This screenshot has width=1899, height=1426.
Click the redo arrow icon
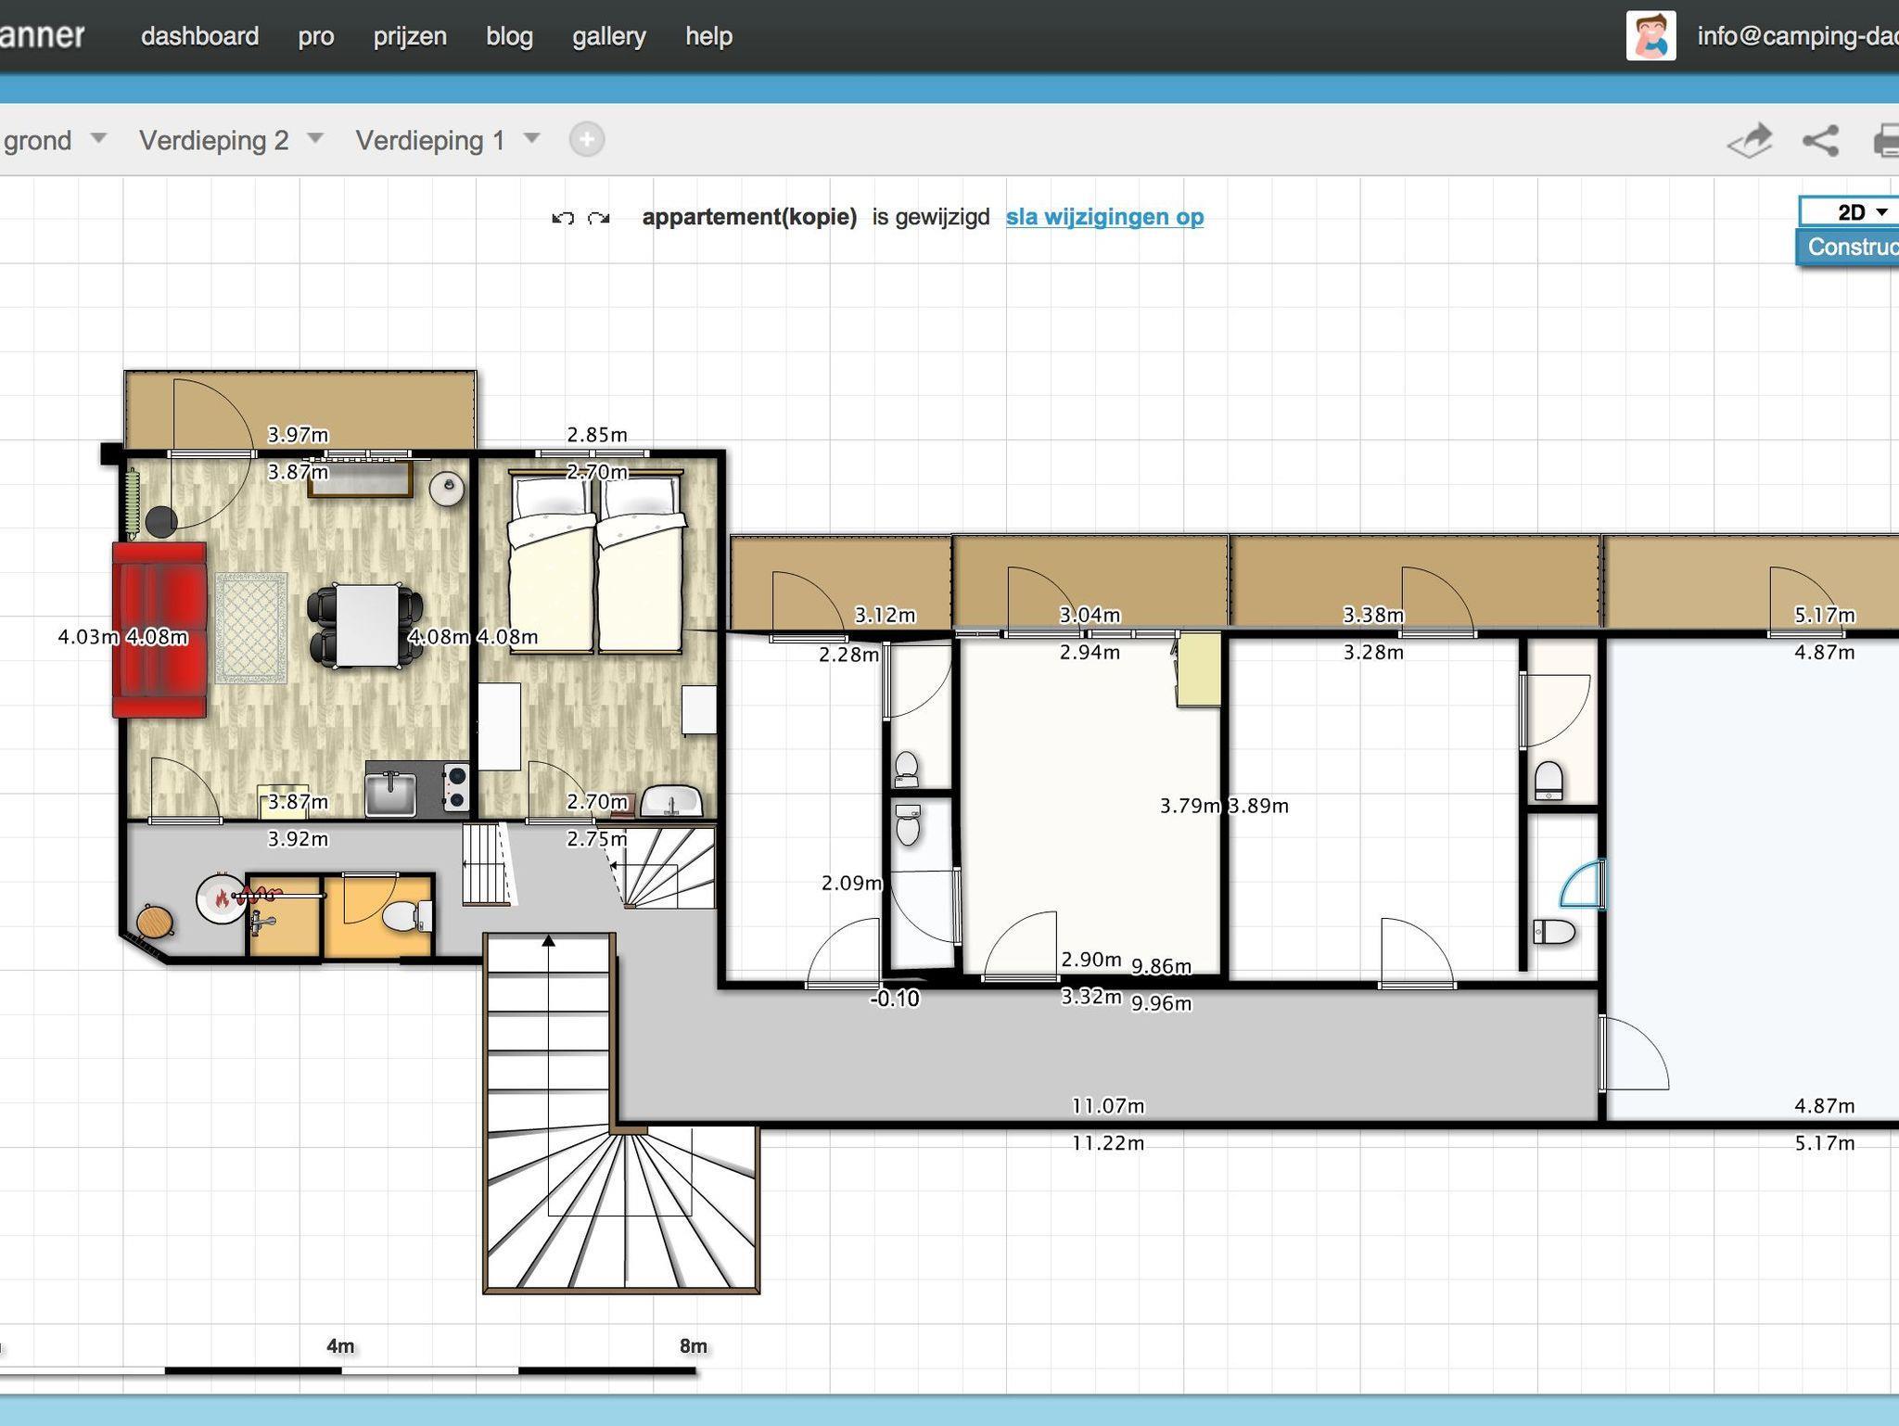tap(599, 218)
